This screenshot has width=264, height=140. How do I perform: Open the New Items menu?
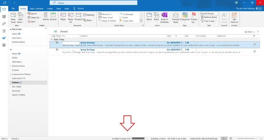coord(20,18)
